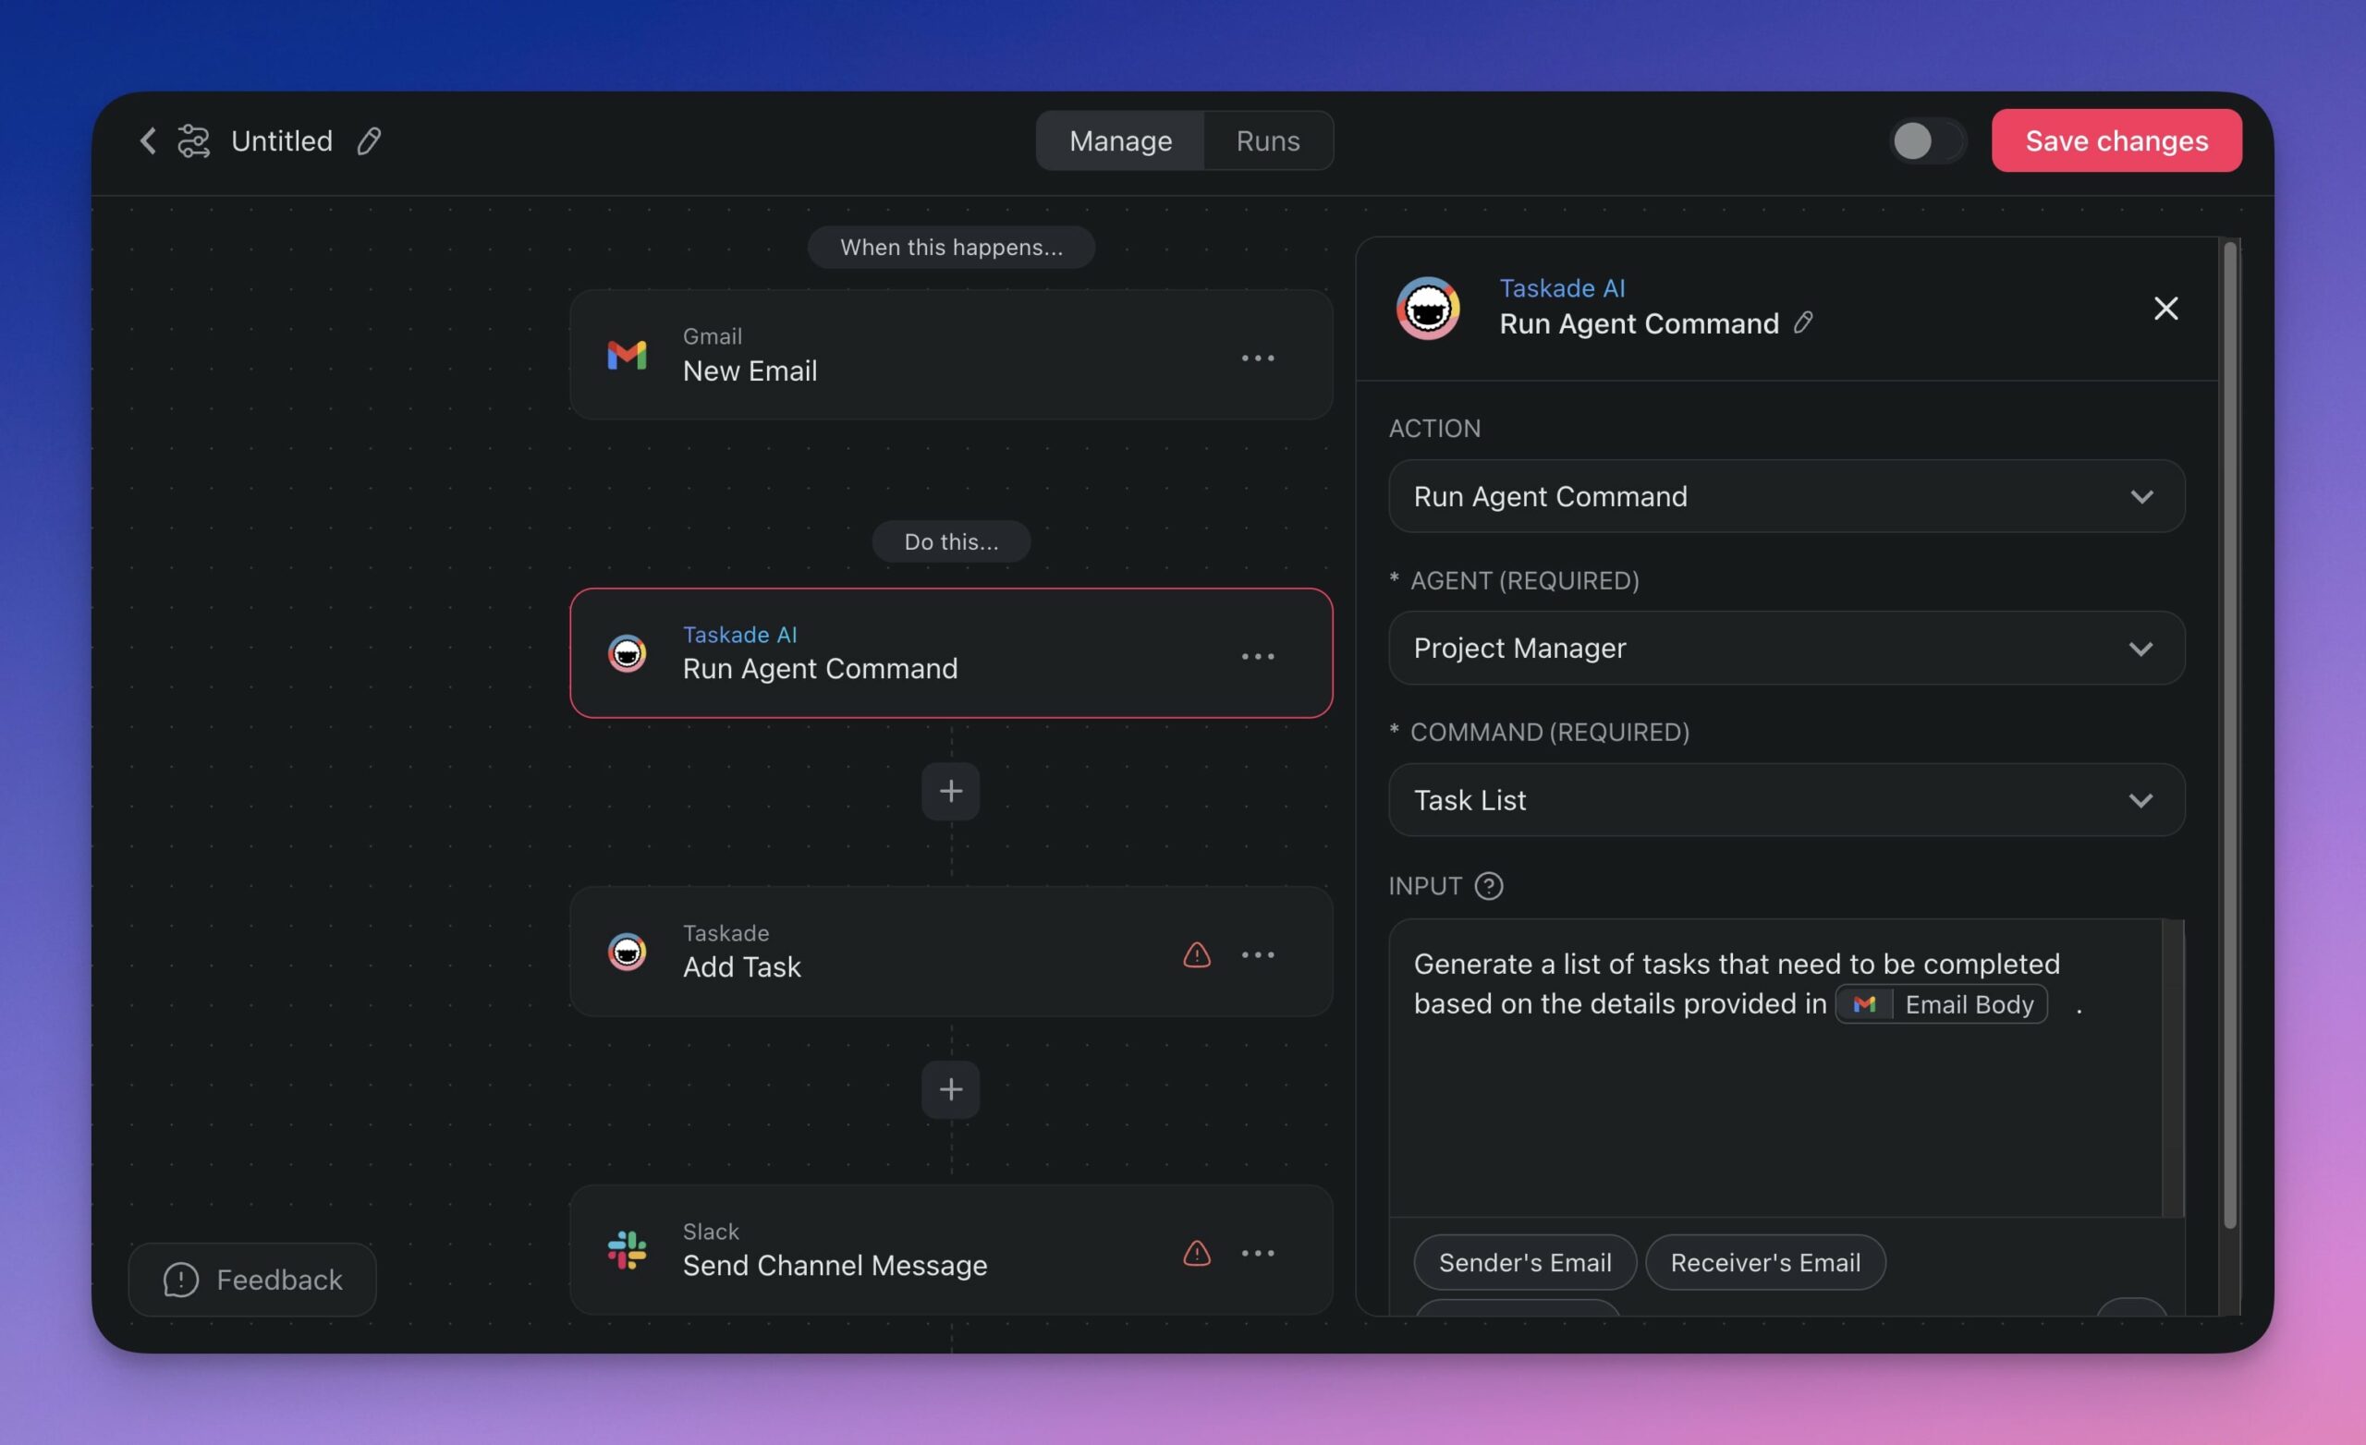2366x1445 pixels.
Task: Open the help icon next to INPUT
Action: coord(1487,885)
